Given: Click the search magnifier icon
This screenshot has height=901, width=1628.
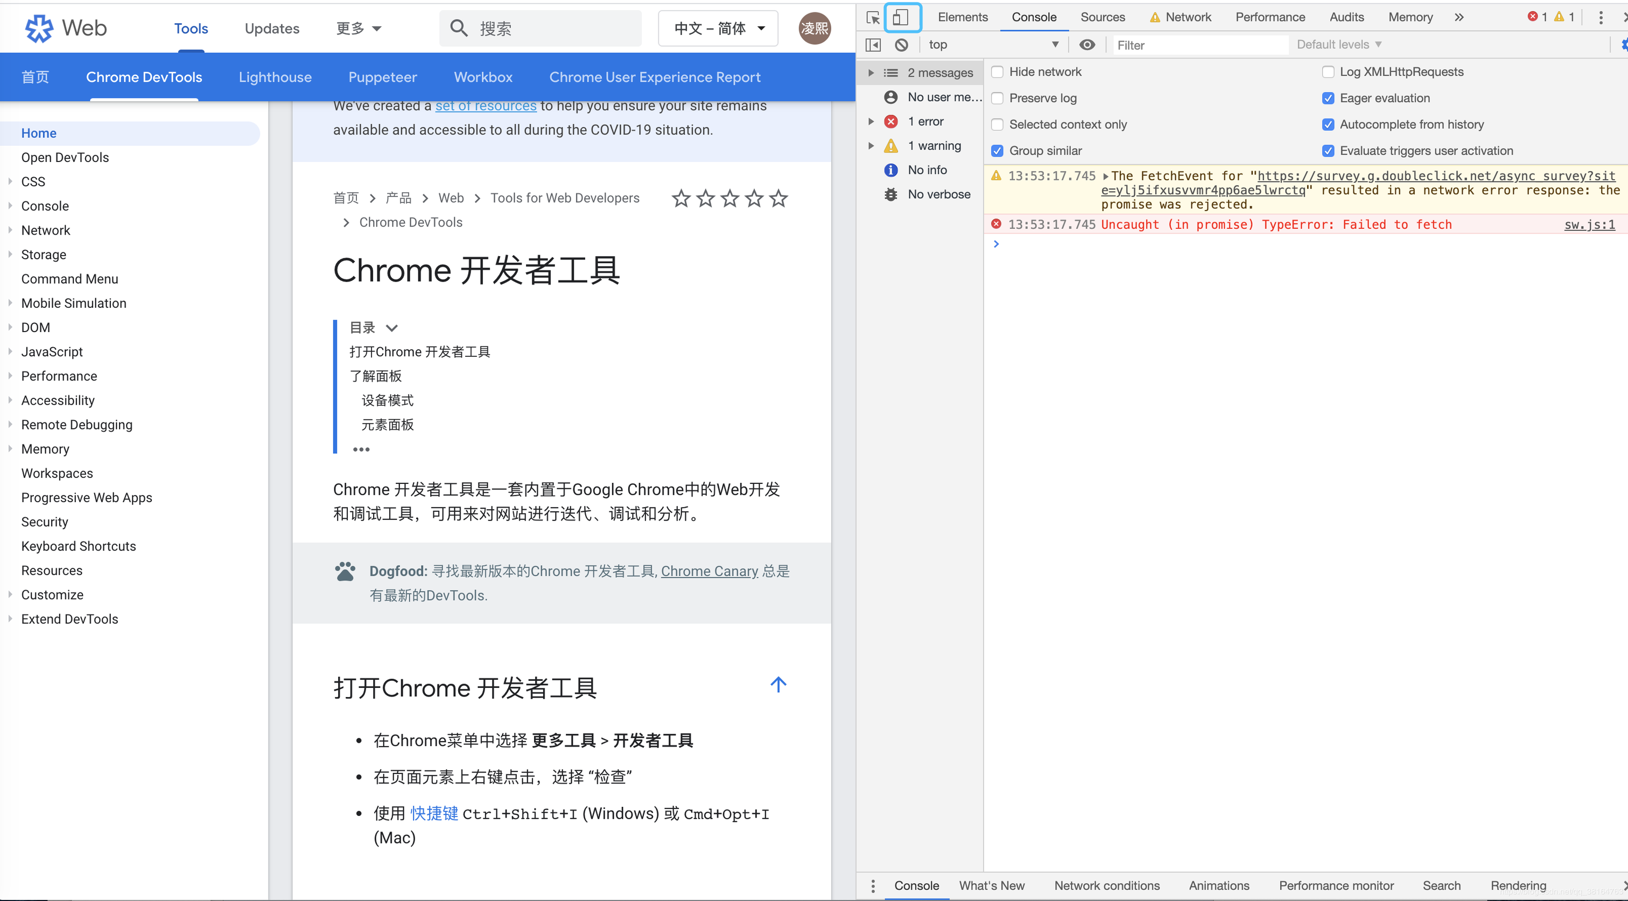Looking at the screenshot, I should tap(458, 29).
